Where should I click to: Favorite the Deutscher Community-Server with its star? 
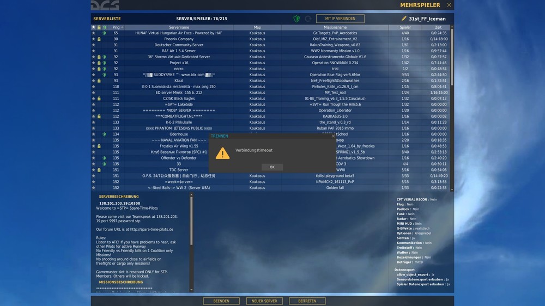point(94,45)
